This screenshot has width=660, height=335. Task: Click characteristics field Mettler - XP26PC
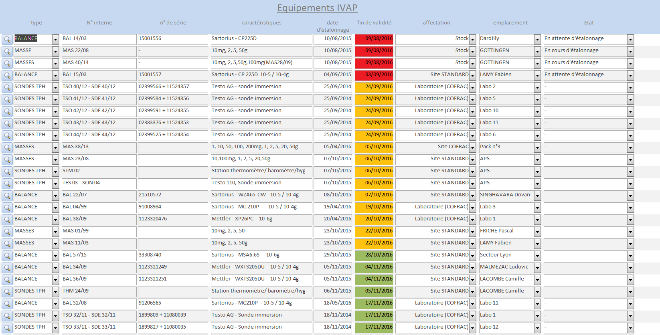(261, 220)
